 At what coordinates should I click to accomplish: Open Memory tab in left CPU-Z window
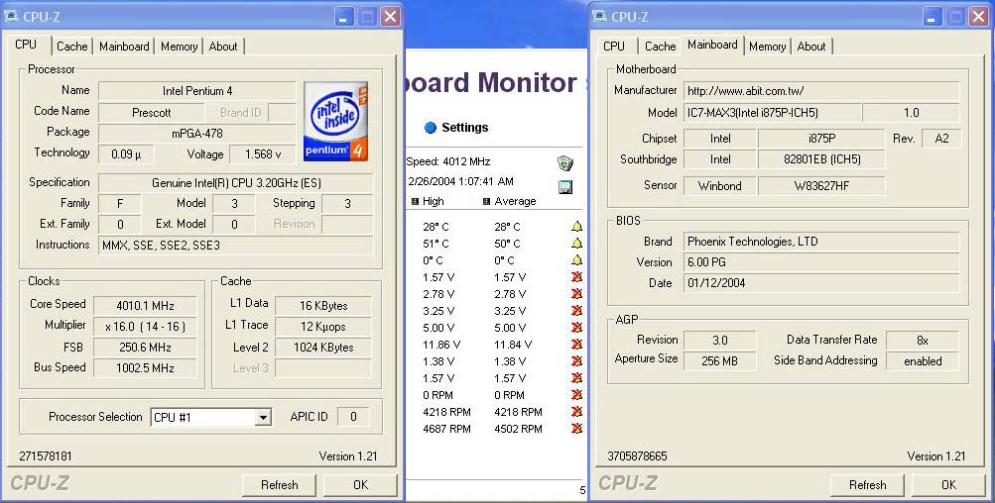179,47
